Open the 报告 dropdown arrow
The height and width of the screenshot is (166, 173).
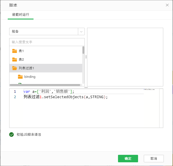[81, 31]
